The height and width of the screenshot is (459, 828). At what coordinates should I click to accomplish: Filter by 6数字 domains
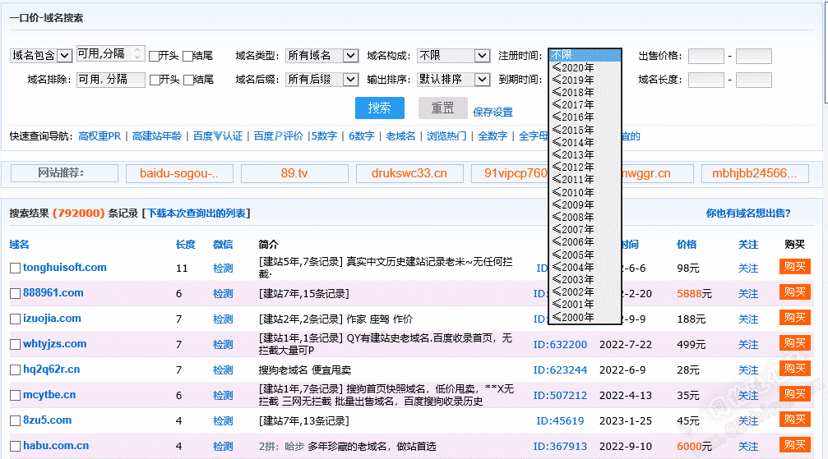362,136
